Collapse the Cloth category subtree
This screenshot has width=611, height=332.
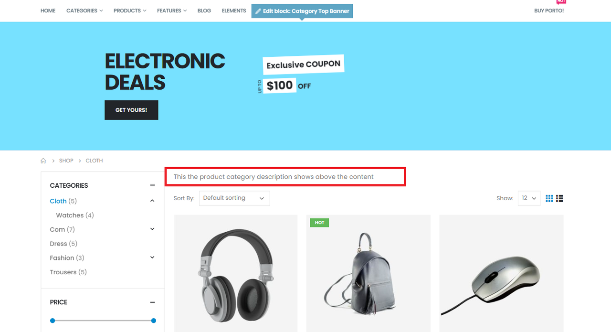click(x=152, y=201)
